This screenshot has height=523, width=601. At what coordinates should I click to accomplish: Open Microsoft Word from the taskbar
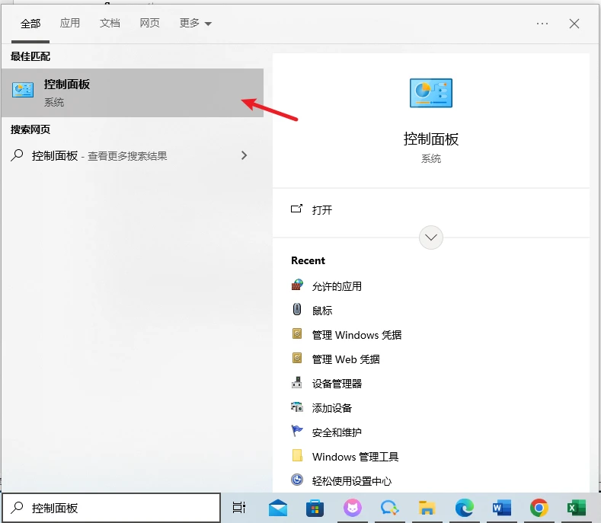pyautogui.click(x=502, y=508)
